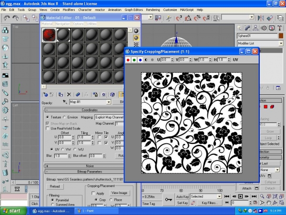The image size is (286, 215).
Task: Toggle red channel in Cropping window
Action: pyautogui.click(x=128, y=60)
